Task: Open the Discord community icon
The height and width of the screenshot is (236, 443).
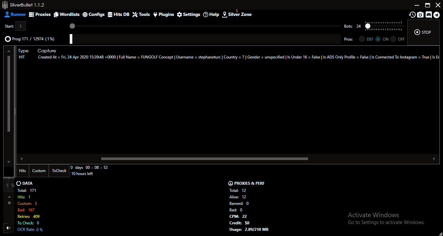Action: (429, 15)
